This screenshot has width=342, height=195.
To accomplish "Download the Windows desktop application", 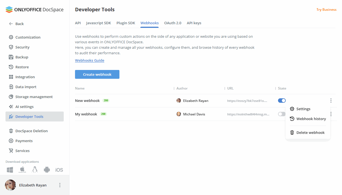I will point(10,169).
